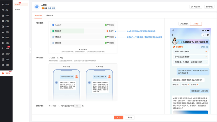Viewport: 217px width, 122px height.
Task: Switch to 导航设置 tab
Action: coord(50,15)
